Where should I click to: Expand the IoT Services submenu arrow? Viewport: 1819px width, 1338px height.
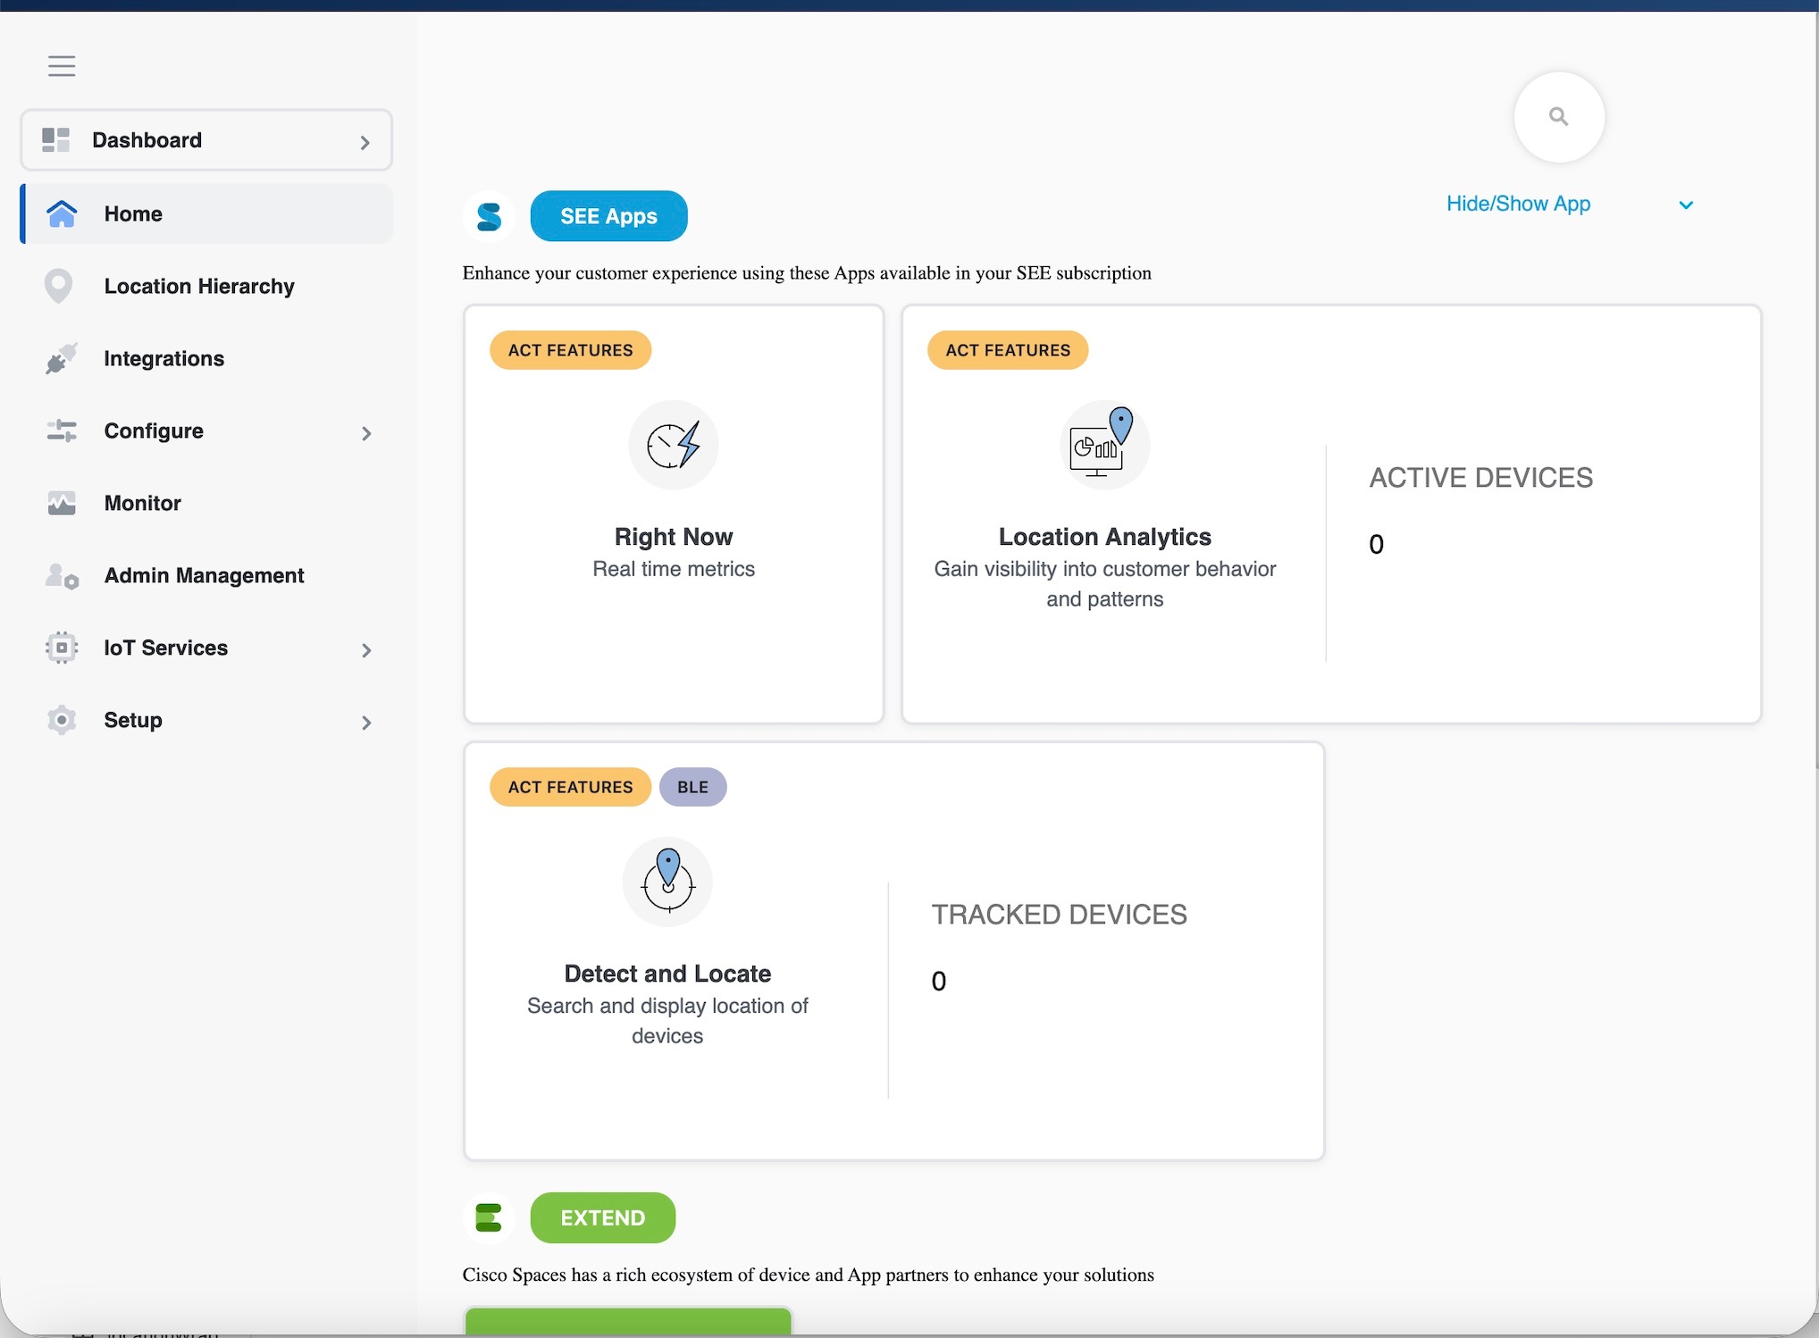(x=366, y=649)
